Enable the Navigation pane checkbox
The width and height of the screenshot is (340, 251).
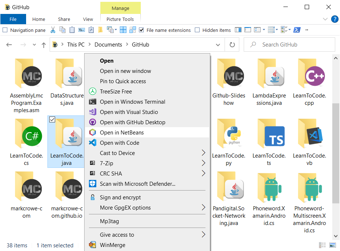point(5,30)
